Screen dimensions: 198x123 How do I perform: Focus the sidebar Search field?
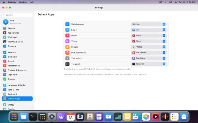[17, 15]
